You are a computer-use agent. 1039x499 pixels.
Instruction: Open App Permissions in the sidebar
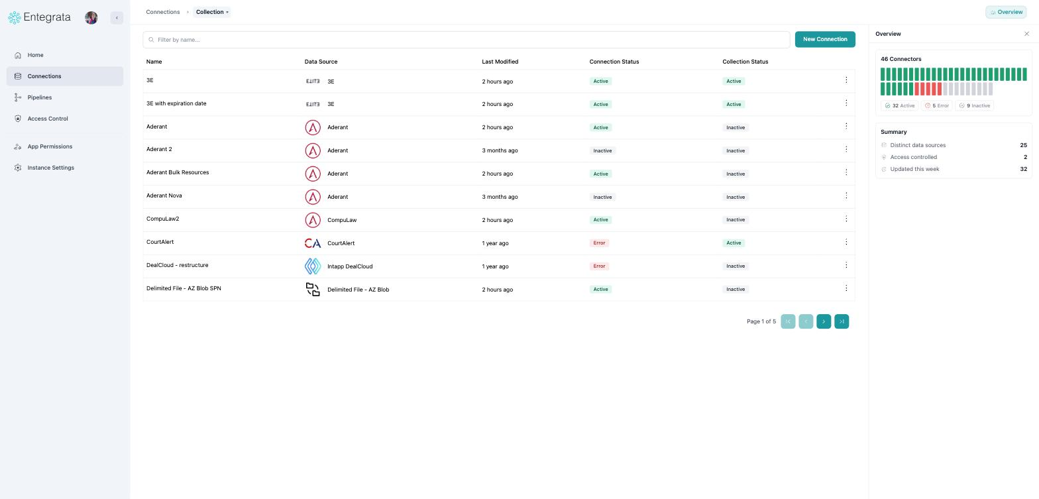point(65,146)
